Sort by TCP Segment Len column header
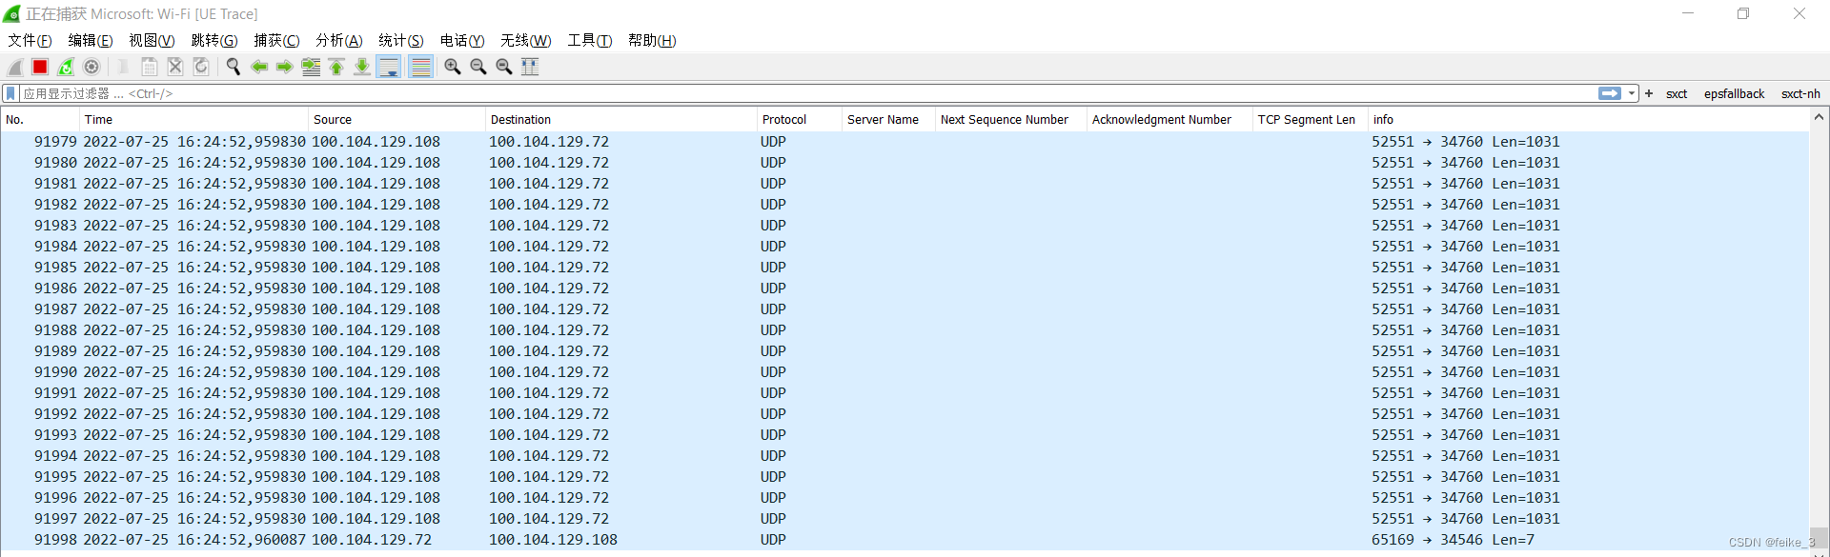 pyautogui.click(x=1310, y=120)
